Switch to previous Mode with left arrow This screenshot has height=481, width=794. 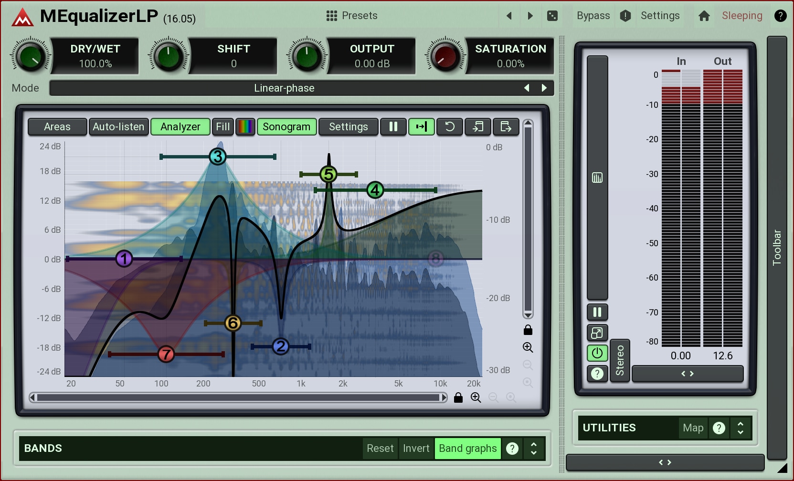click(527, 88)
